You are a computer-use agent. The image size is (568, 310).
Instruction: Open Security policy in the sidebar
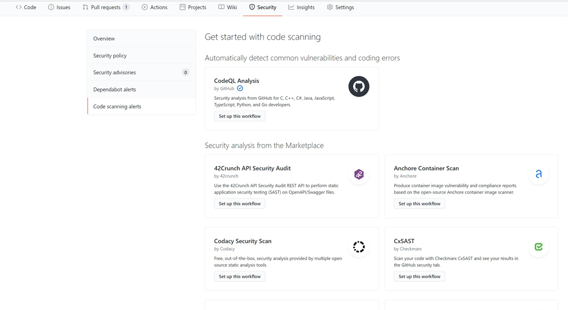110,56
